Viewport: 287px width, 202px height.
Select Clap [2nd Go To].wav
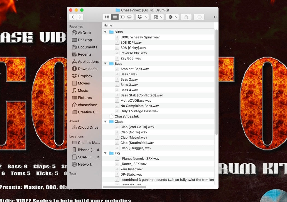pyautogui.click(x=158, y=127)
